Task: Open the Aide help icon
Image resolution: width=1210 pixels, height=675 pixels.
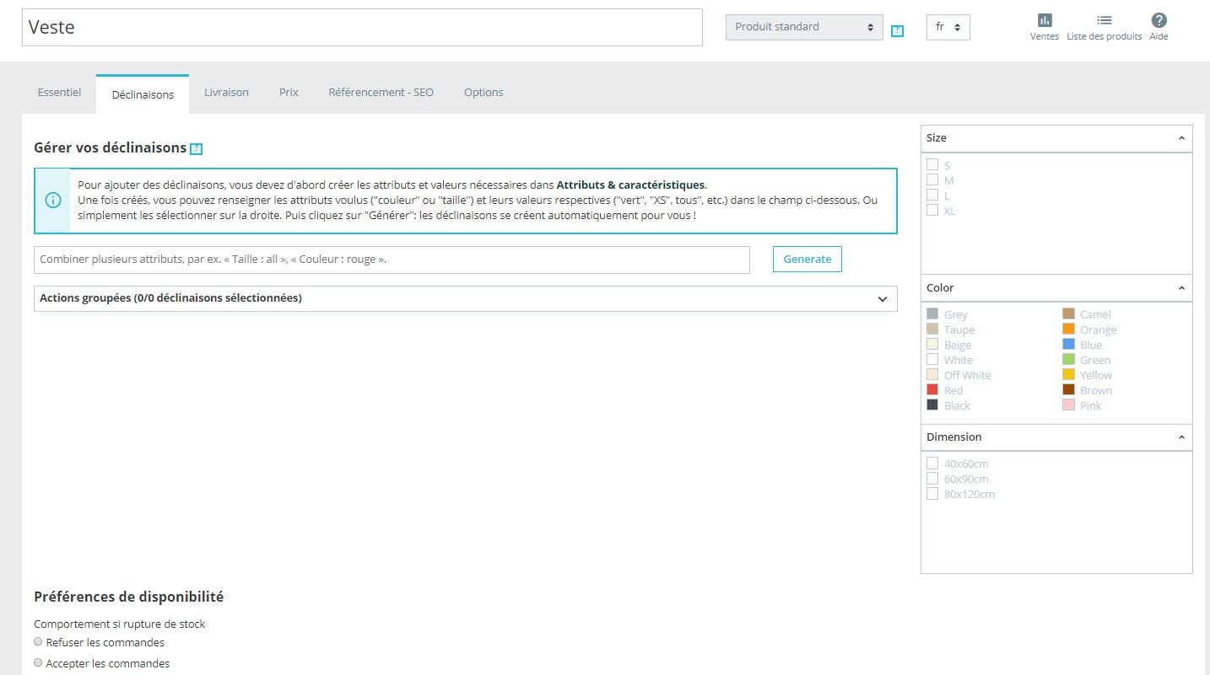Action: (x=1159, y=20)
